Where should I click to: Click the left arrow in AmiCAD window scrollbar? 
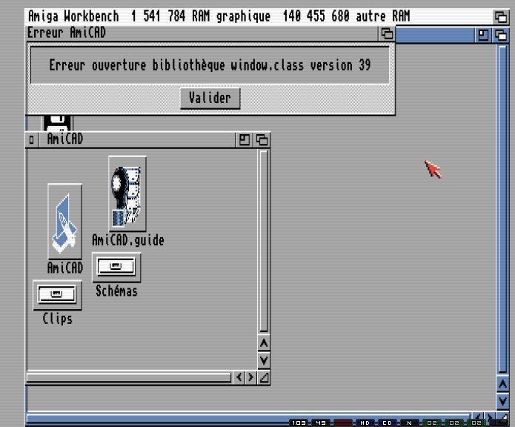pyautogui.click(x=239, y=378)
